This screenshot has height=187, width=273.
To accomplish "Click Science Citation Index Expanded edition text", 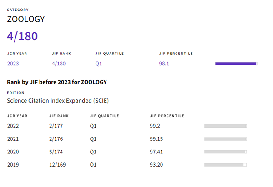I will pos(58,100).
